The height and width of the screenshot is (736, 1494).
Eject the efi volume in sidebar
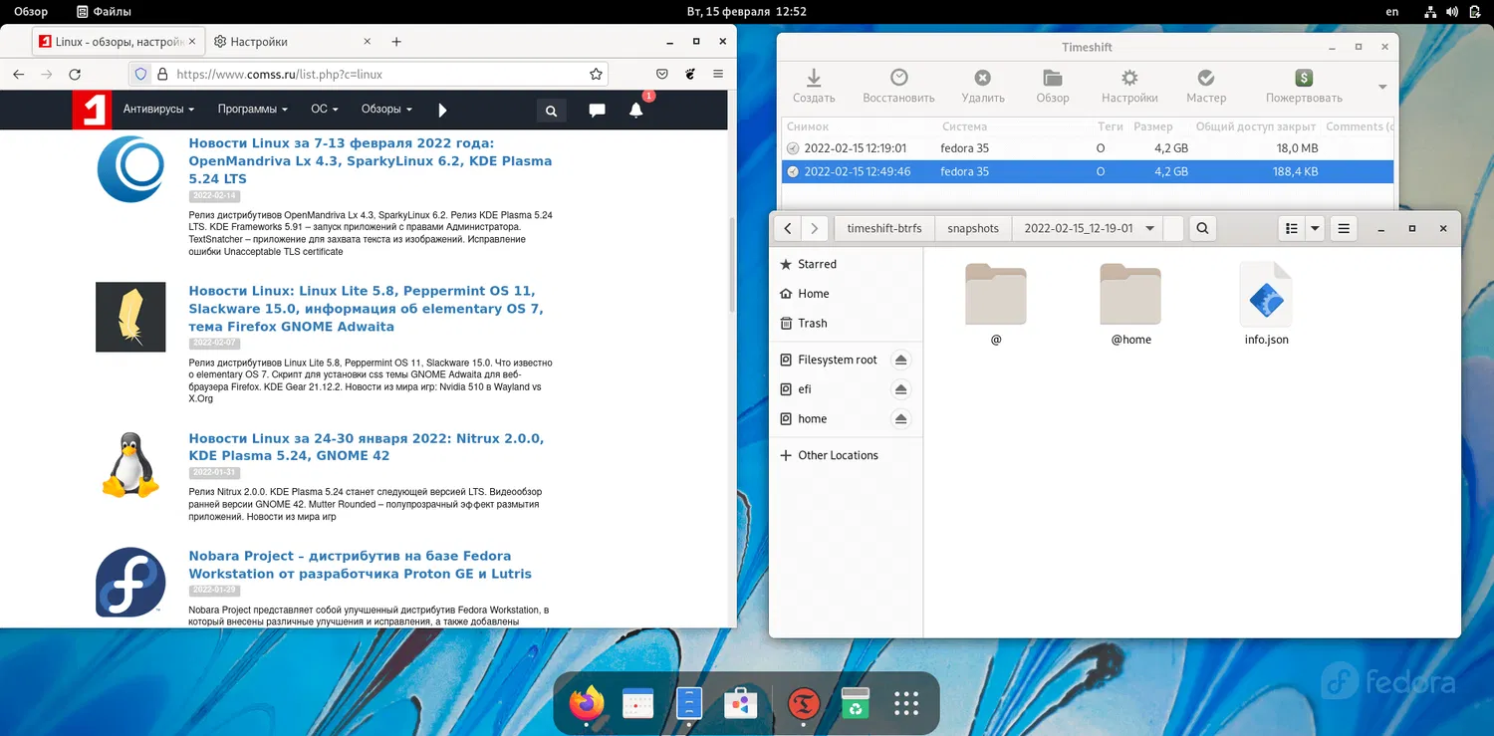coord(900,389)
